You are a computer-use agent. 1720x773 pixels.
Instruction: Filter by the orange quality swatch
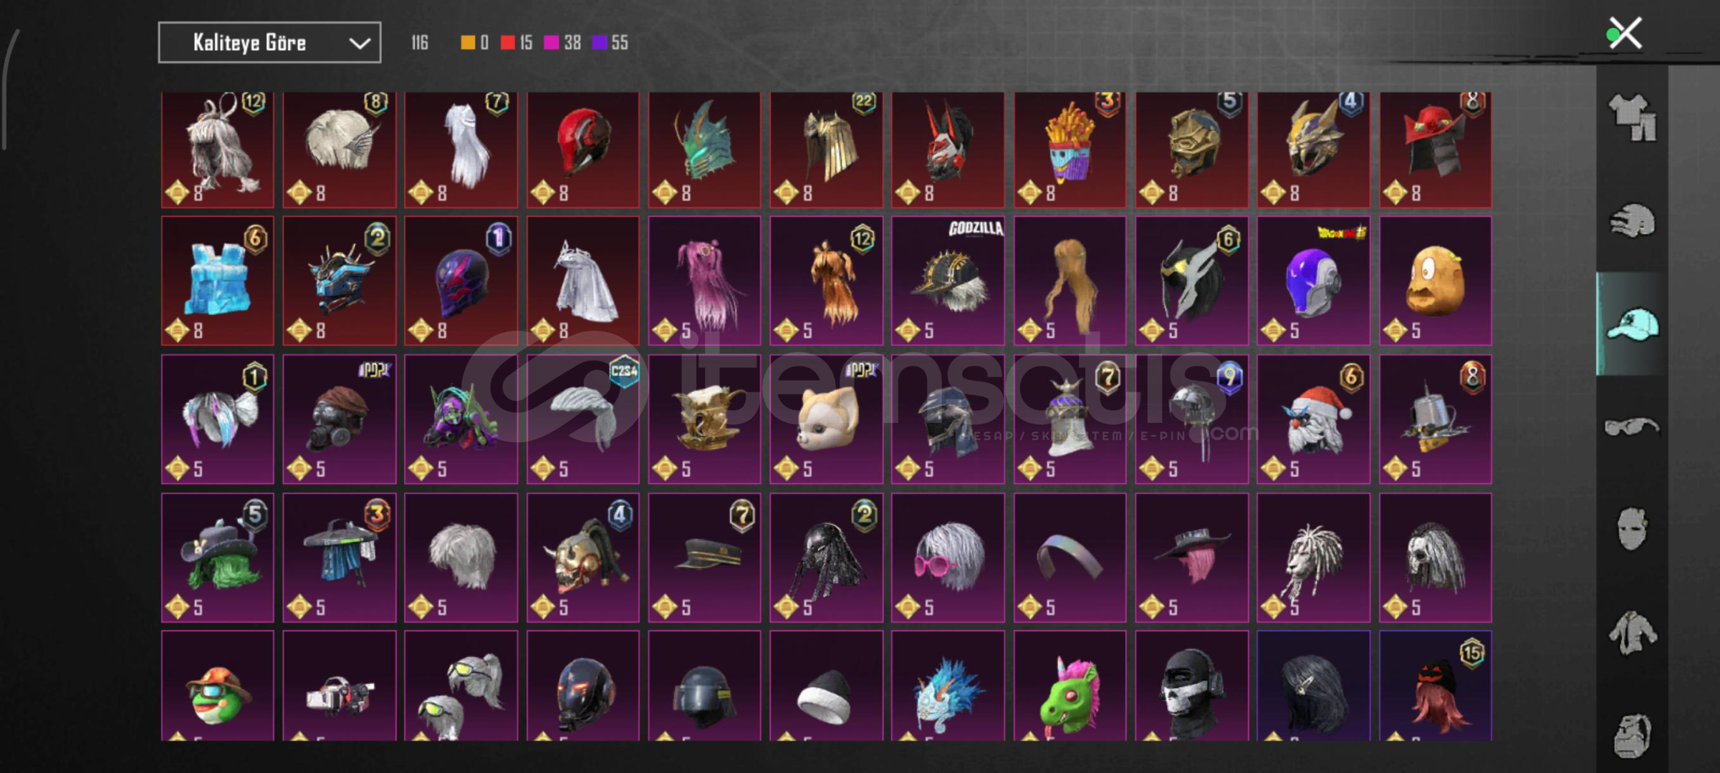tap(467, 43)
